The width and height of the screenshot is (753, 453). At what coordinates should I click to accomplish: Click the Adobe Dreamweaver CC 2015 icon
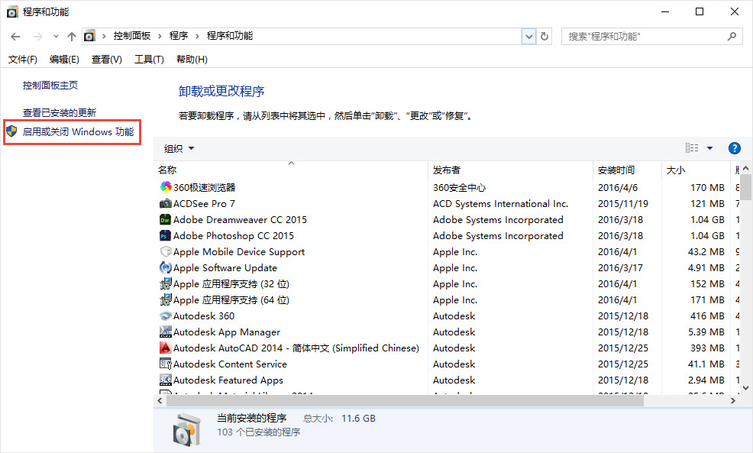[165, 219]
